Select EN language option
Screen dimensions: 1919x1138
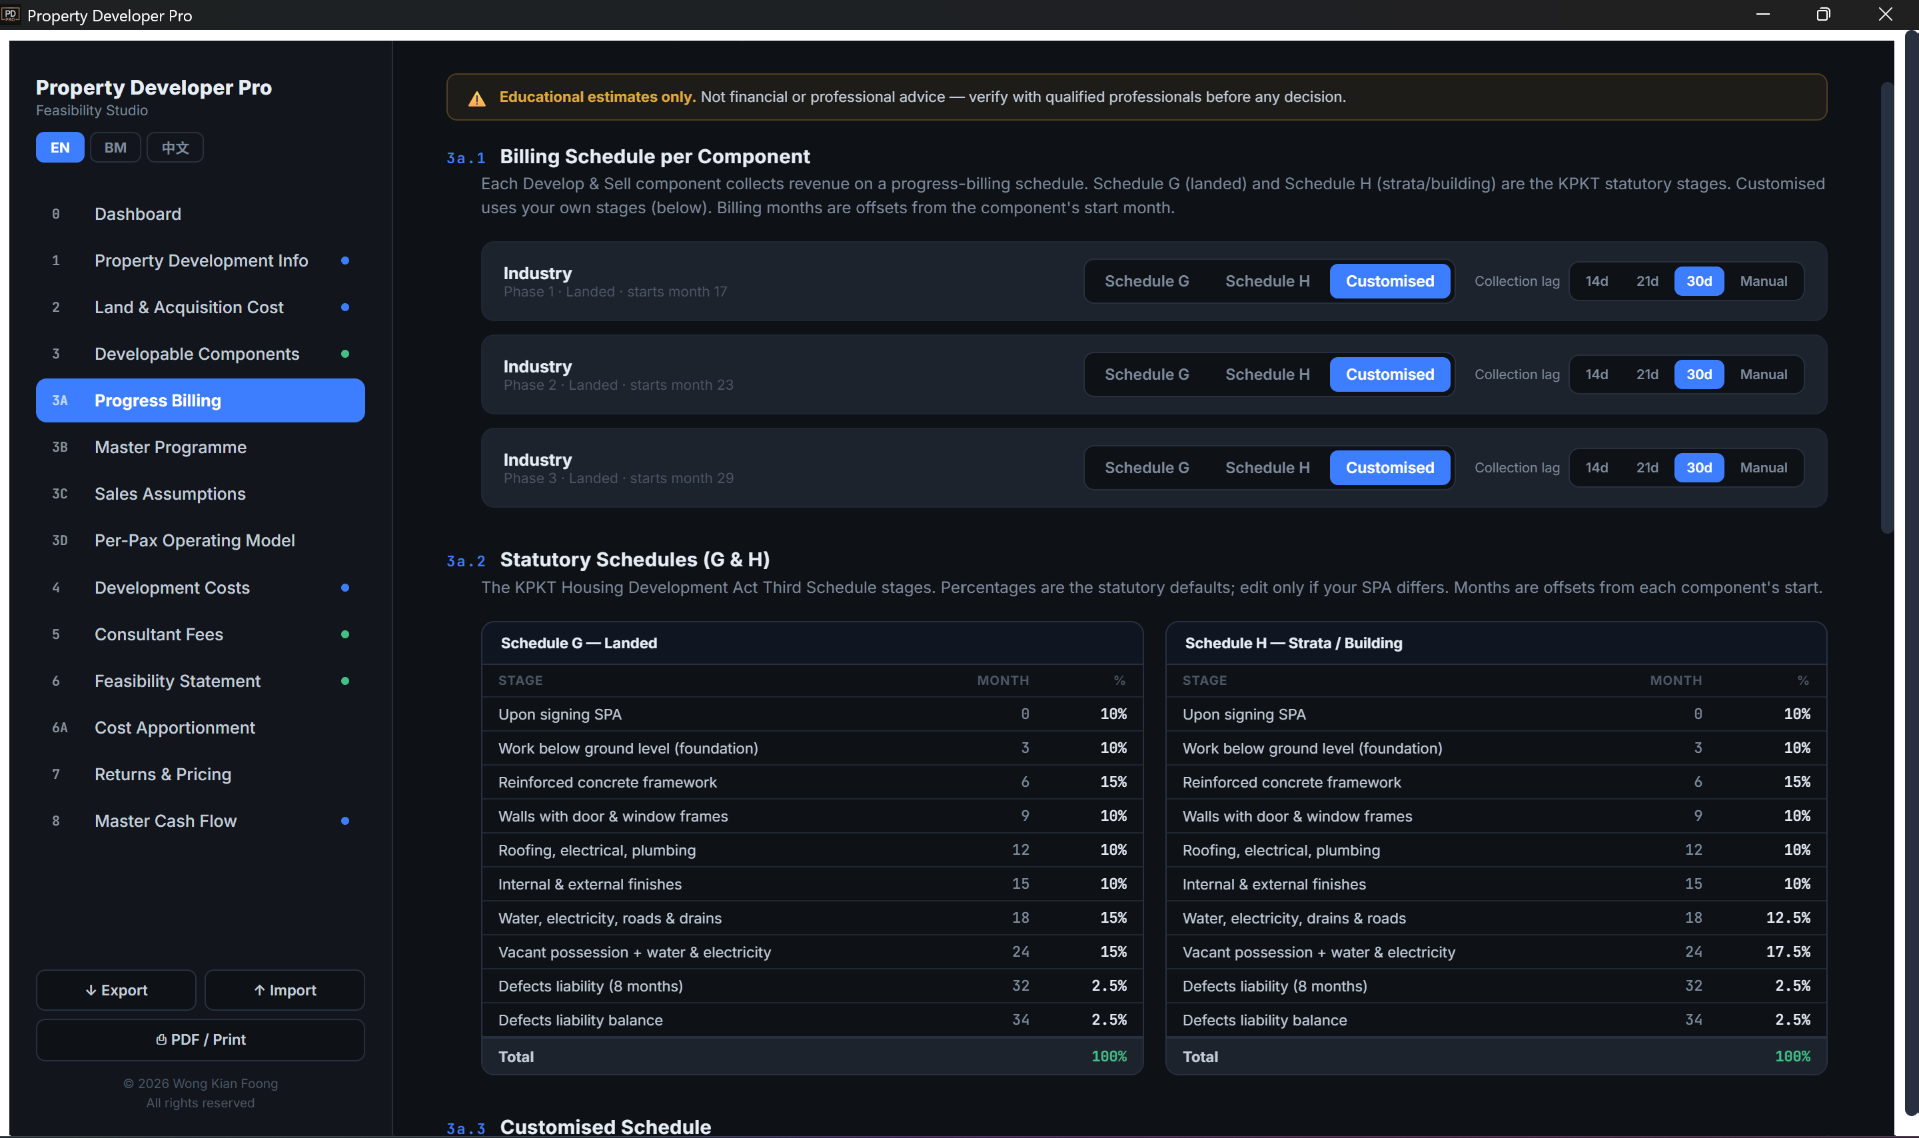60,147
